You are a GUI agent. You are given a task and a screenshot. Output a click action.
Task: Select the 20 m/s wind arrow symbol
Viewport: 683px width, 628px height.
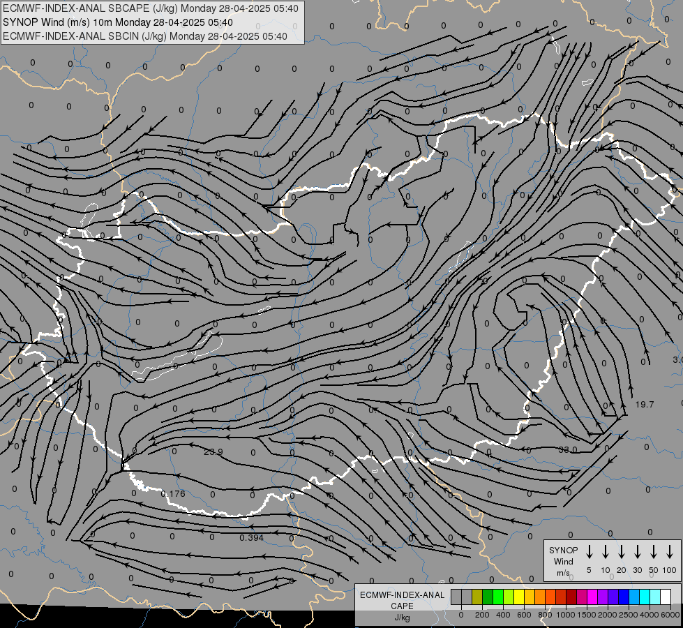point(621,551)
